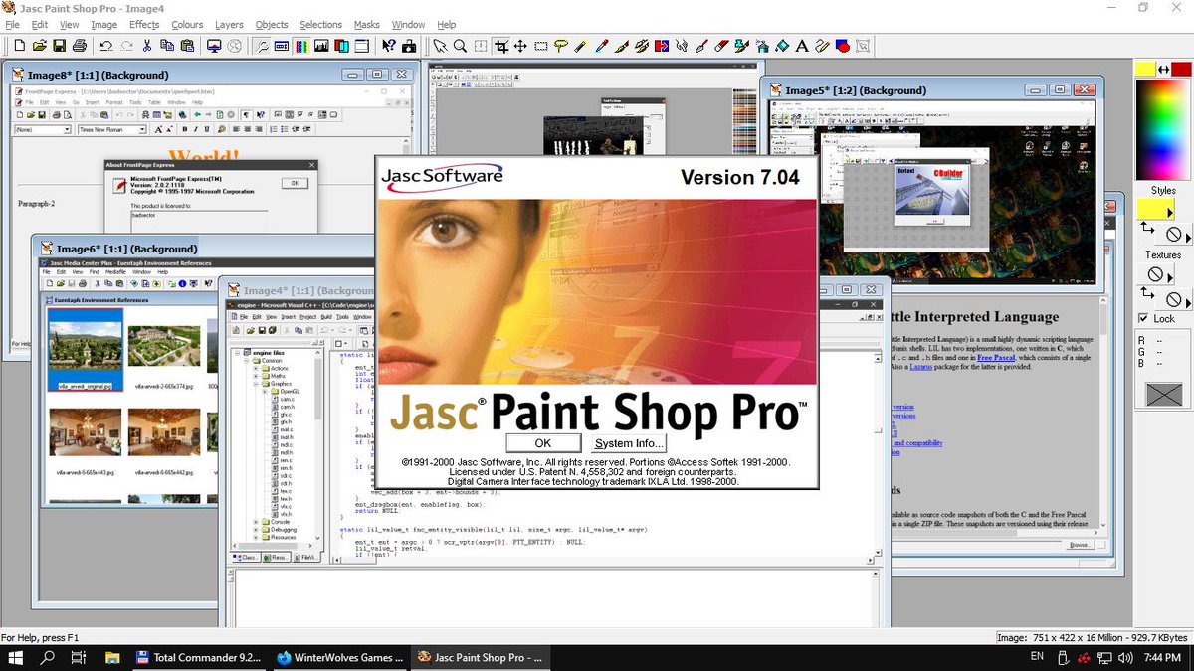
Task: Select the Mover tool
Action: (x=520, y=46)
